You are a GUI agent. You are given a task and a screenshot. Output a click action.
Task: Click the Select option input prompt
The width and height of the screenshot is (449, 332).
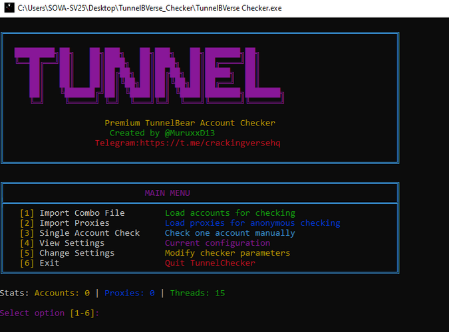[x=50, y=313]
